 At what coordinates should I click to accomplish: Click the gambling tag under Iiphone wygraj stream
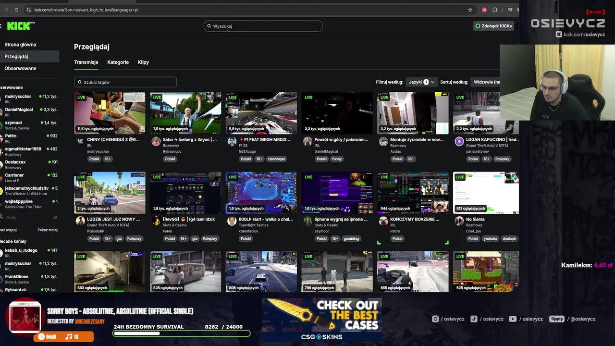coord(351,239)
